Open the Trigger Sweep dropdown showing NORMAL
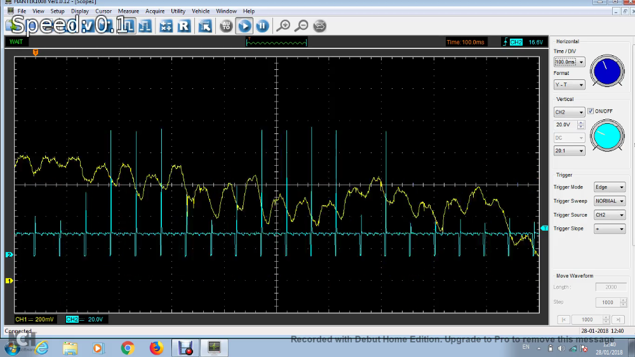The image size is (635, 357). [x=609, y=201]
